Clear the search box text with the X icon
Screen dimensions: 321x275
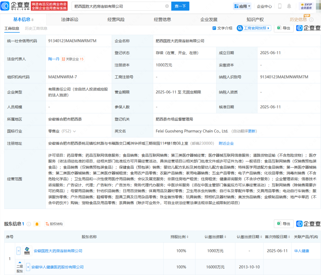[167, 6]
